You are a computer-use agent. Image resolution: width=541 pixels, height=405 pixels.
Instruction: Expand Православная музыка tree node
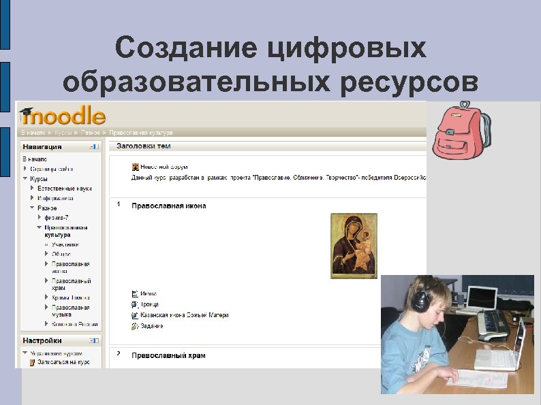[x=46, y=307]
